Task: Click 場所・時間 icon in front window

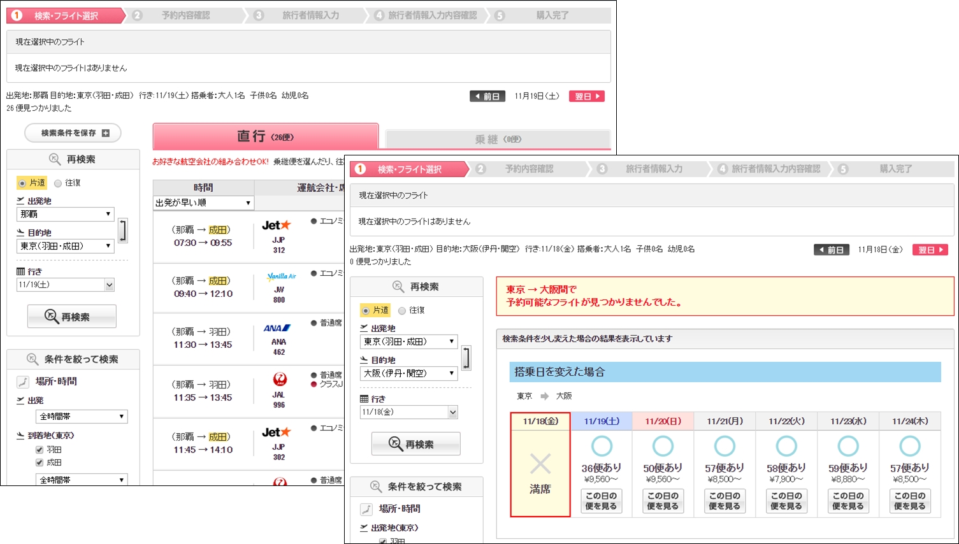Action: pos(366,509)
